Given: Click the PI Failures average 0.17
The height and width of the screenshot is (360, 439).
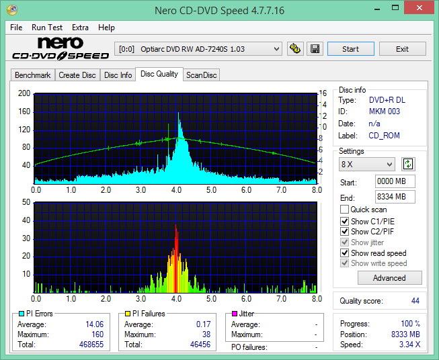Looking at the screenshot, I should [203, 324].
